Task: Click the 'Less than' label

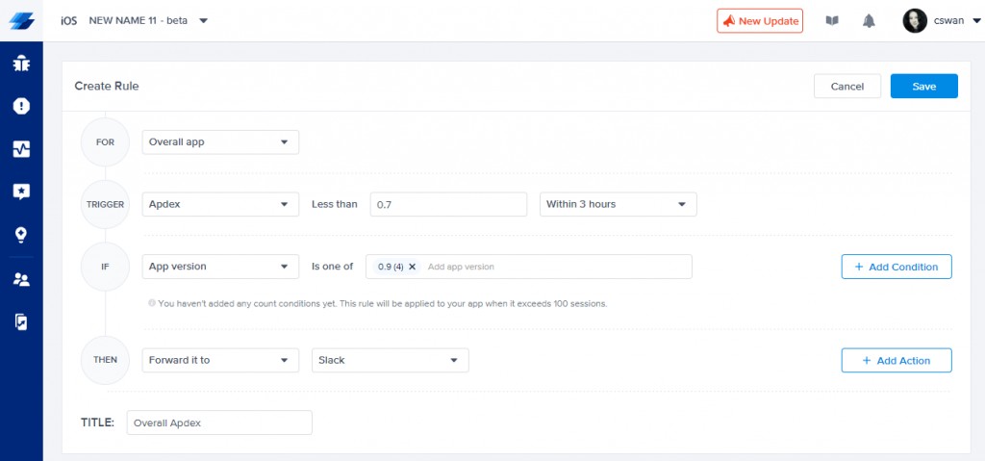Action: coord(334,204)
